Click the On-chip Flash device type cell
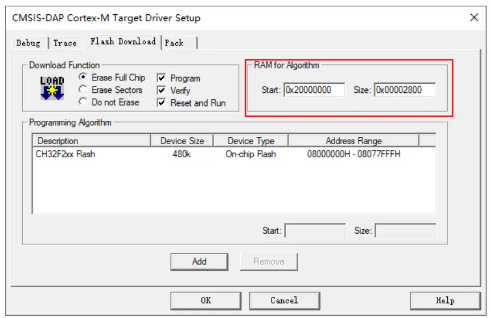This screenshot has width=490, height=318. [x=250, y=154]
